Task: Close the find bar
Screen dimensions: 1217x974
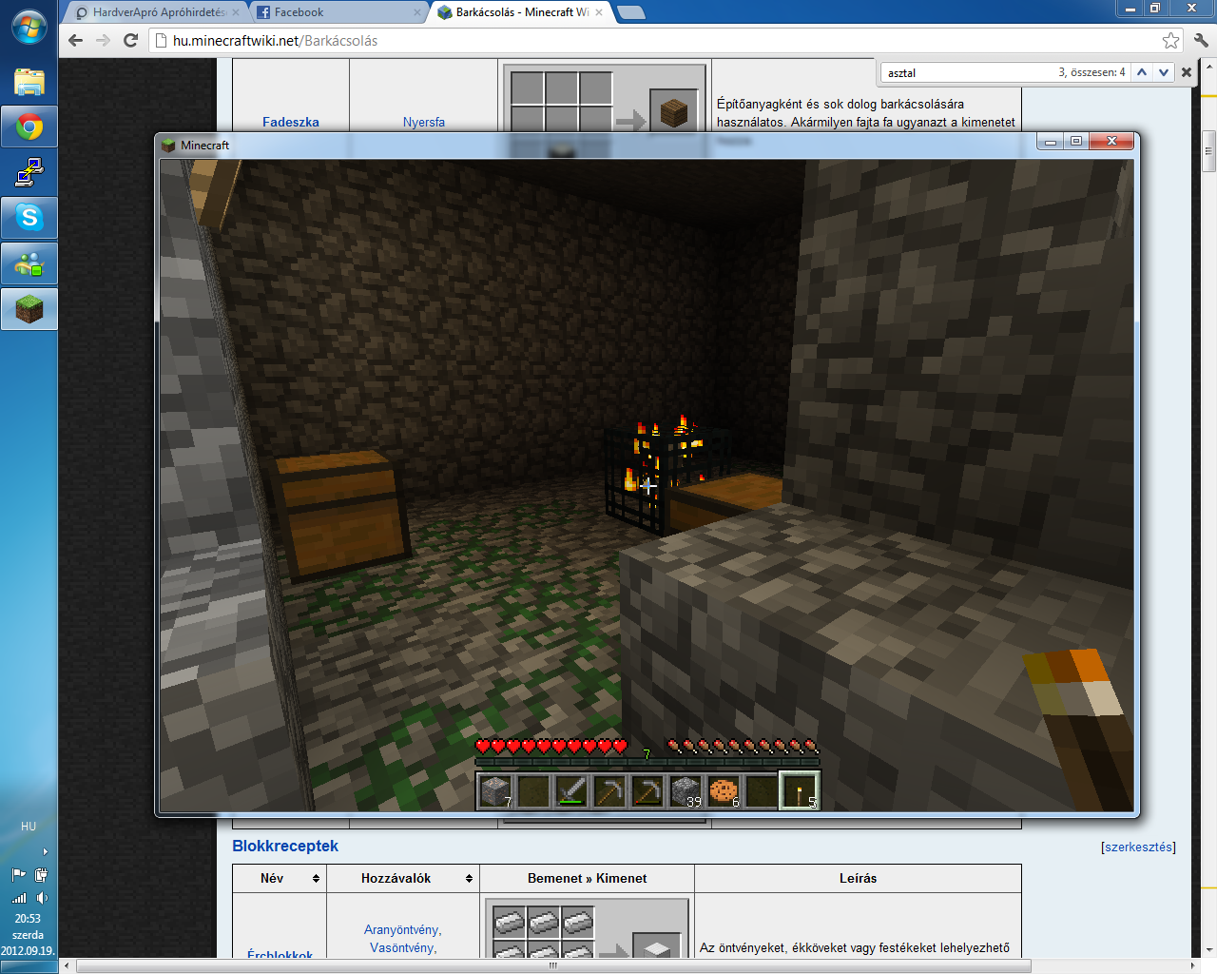Action: 1187,72
